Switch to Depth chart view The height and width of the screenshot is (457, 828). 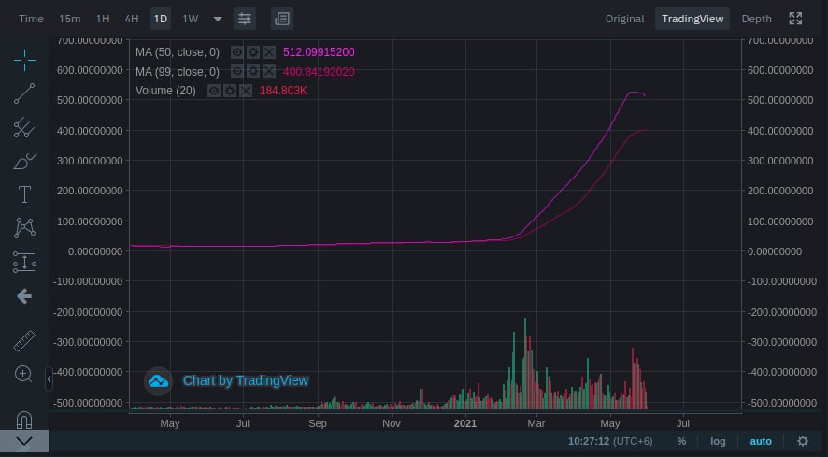click(x=756, y=19)
